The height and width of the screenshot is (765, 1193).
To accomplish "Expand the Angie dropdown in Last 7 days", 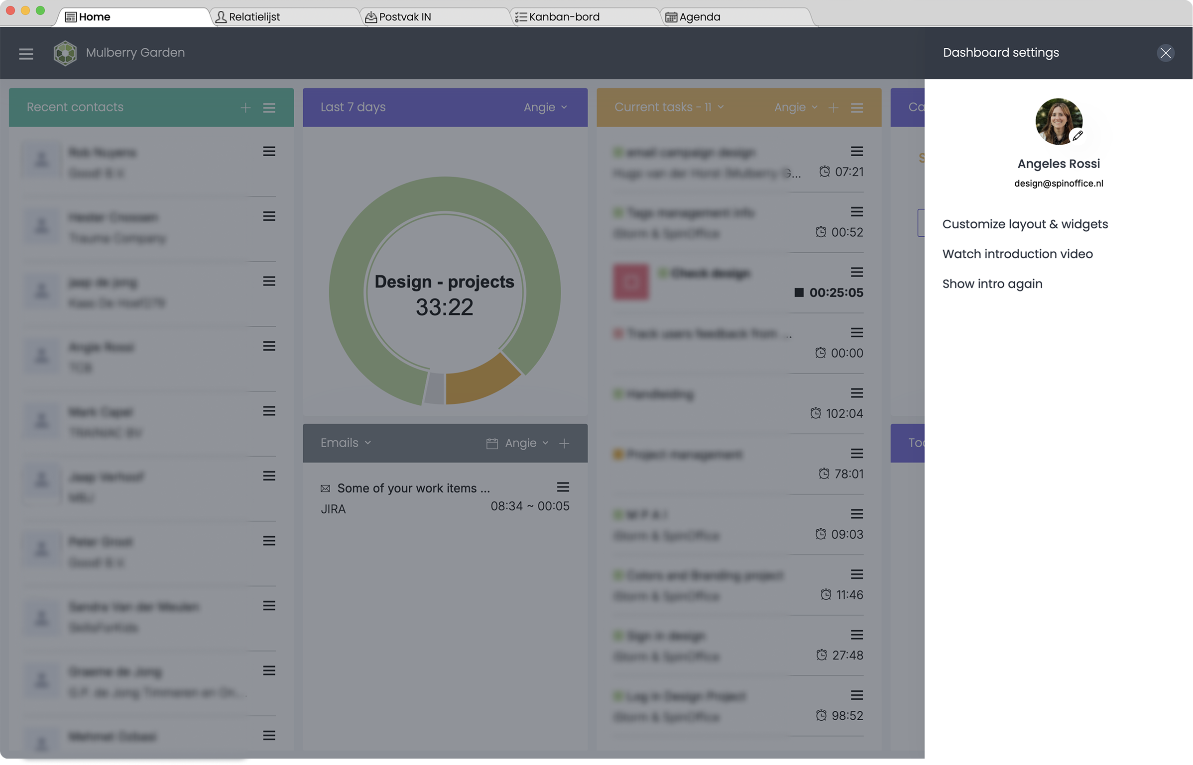I will pyautogui.click(x=545, y=107).
